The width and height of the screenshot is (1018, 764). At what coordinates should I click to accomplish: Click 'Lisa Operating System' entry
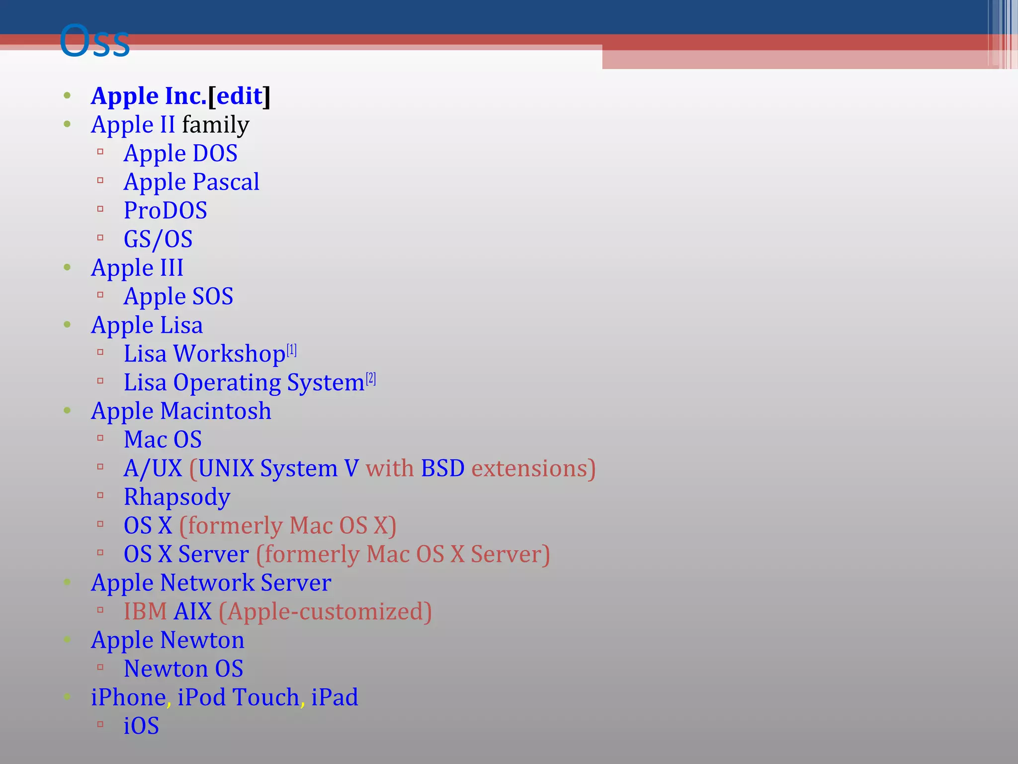[244, 383]
